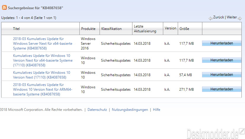This screenshot has width=245, height=139.
Task: Open the ARM64-basierte Systeme update link
Action: (x=42, y=90)
